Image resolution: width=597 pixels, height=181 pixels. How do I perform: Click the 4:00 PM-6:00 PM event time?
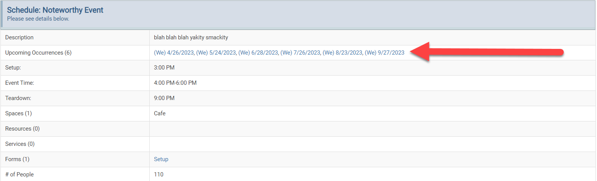[x=175, y=83]
